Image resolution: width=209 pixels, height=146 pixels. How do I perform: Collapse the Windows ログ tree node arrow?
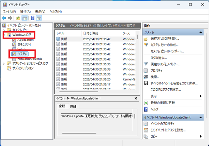point(4,35)
